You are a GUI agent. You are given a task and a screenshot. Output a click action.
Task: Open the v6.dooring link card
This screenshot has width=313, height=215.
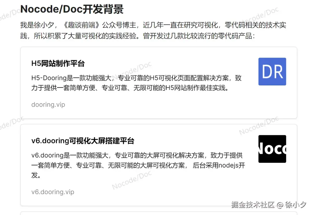coord(159,165)
